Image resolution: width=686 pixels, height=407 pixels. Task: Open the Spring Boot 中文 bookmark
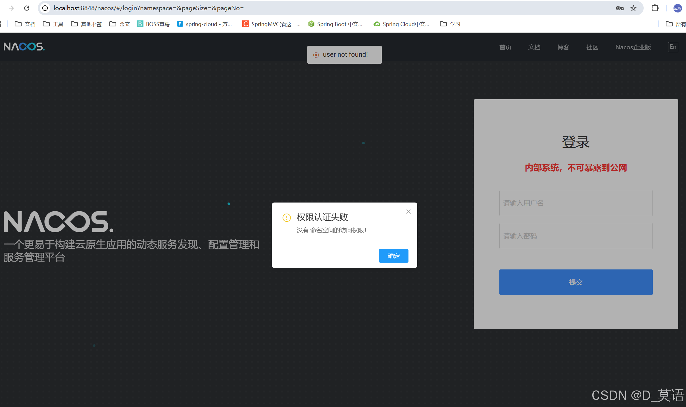335,24
